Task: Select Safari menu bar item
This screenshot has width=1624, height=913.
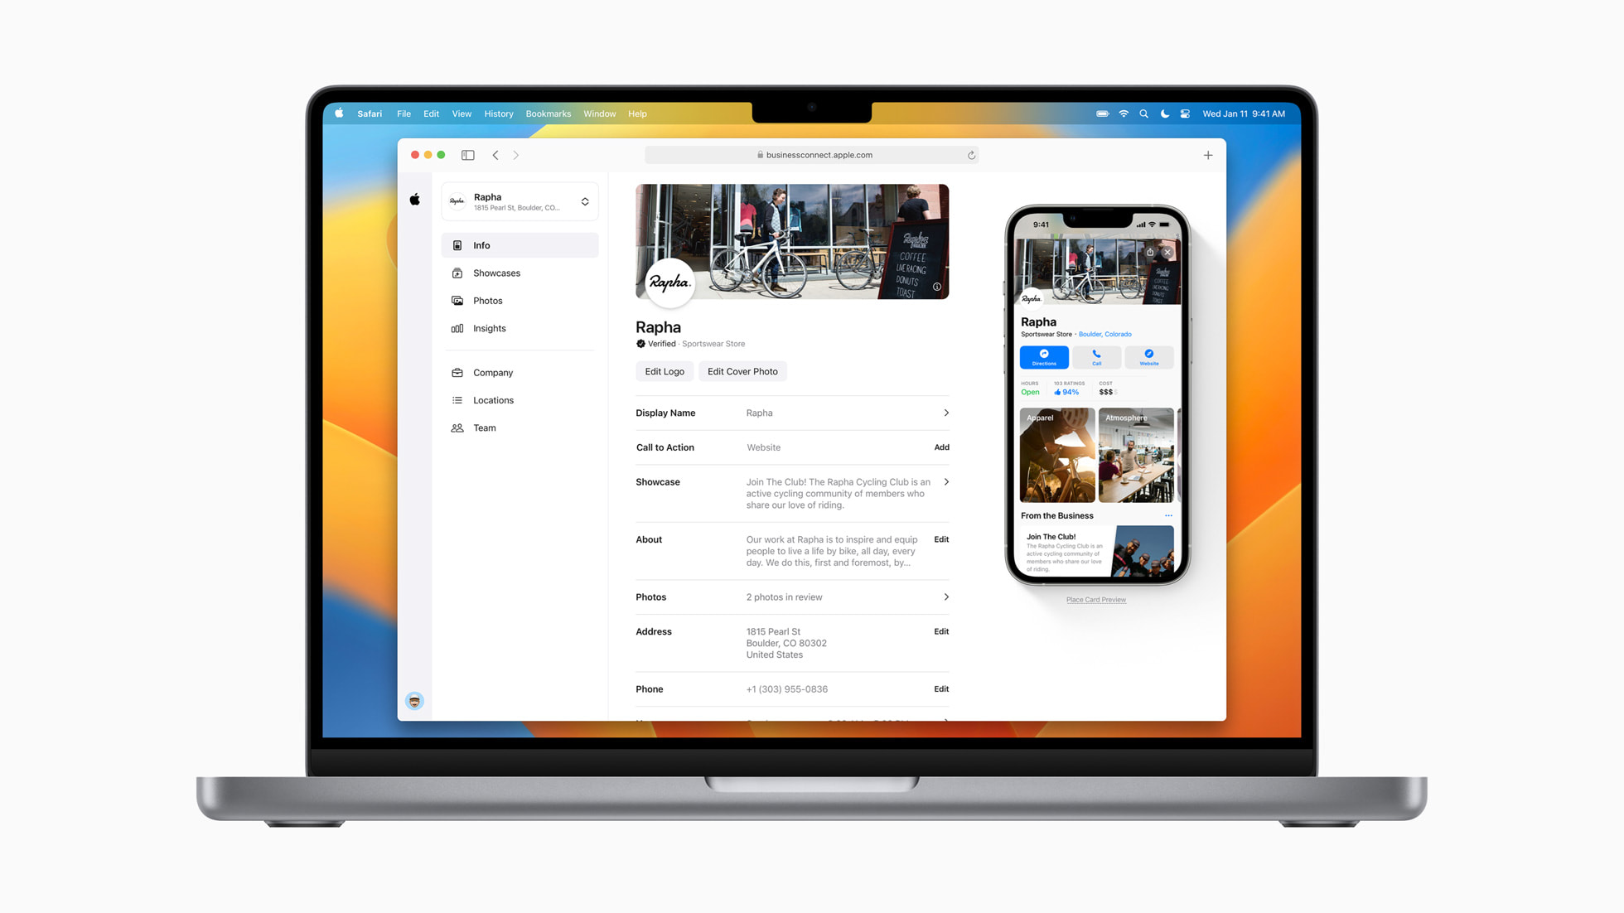Action: point(370,113)
